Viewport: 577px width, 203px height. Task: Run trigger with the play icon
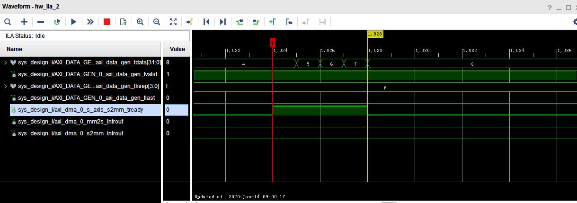pyautogui.click(x=74, y=22)
